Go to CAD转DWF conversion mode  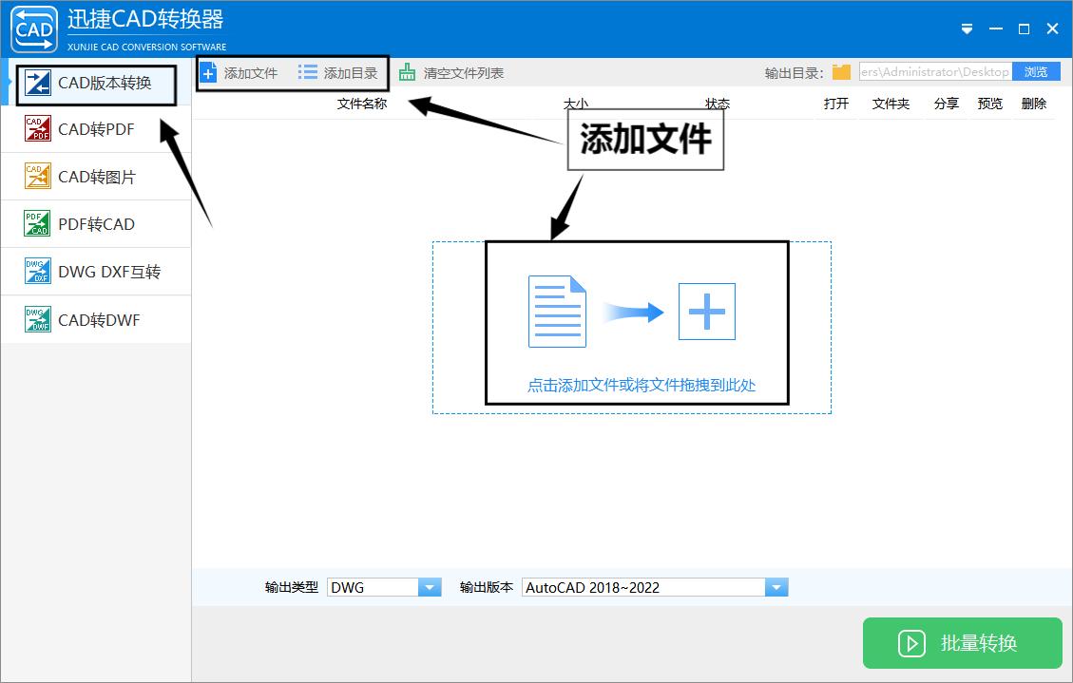[x=96, y=320]
